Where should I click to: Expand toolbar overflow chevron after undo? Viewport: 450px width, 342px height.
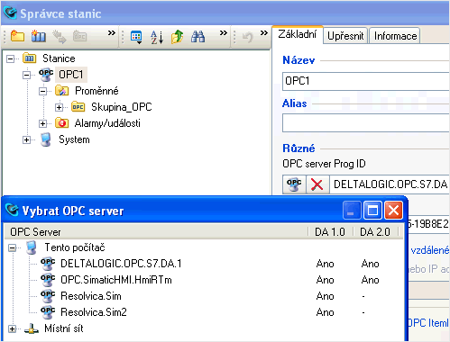[264, 32]
